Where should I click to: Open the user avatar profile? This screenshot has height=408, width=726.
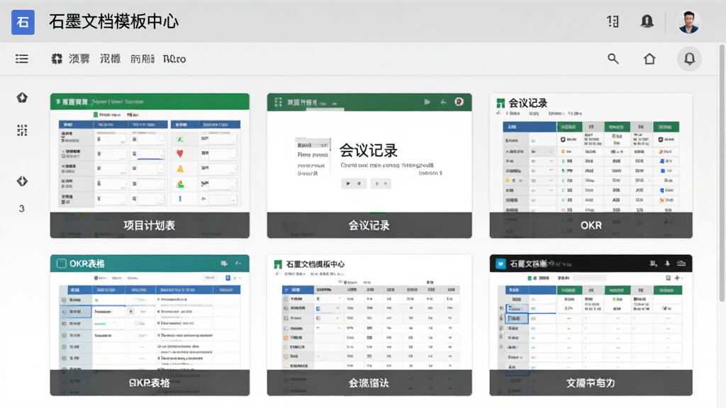pos(688,22)
